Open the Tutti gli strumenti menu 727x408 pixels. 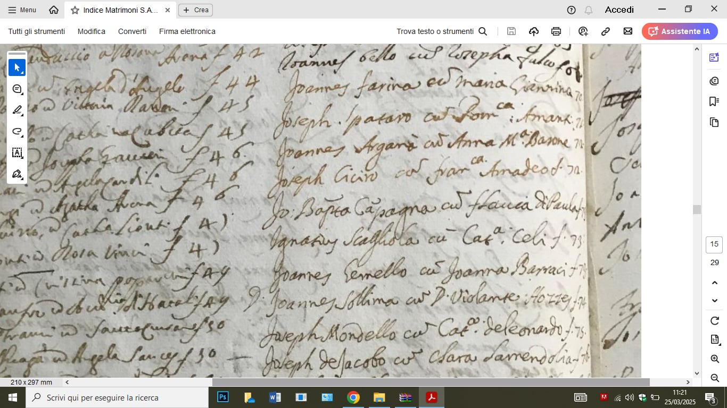(x=36, y=31)
